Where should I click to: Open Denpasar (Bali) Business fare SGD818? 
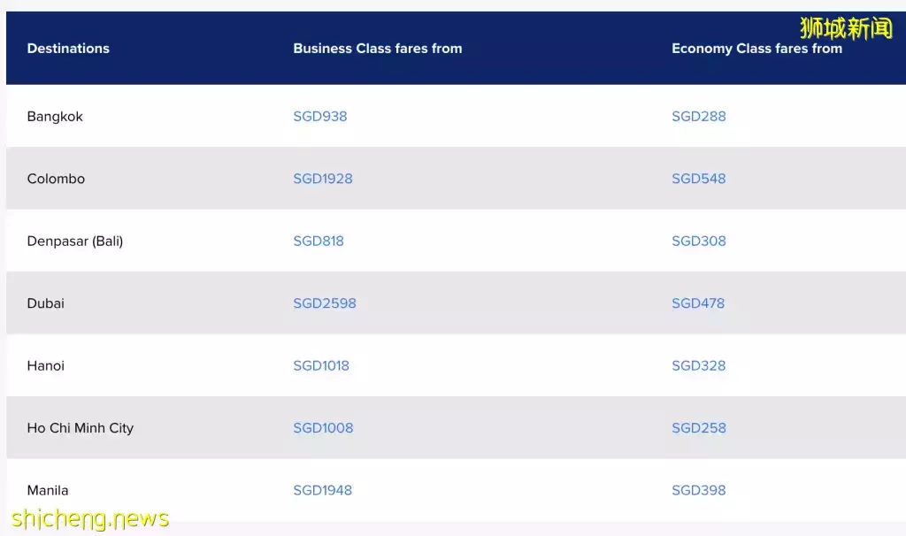click(x=319, y=241)
